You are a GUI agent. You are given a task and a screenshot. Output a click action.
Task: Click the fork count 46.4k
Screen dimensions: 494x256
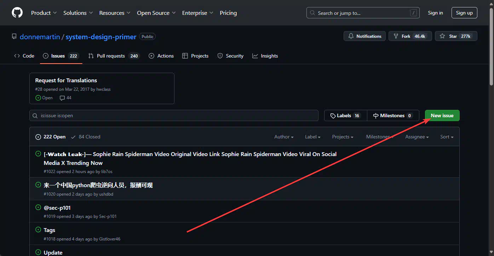point(420,36)
